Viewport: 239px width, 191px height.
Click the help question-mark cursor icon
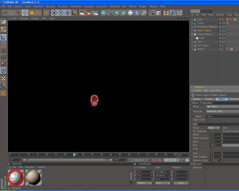point(151,13)
